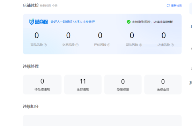Click the 交易风险 count of zero
Screen dimensions: 192x126
(x=68, y=36)
